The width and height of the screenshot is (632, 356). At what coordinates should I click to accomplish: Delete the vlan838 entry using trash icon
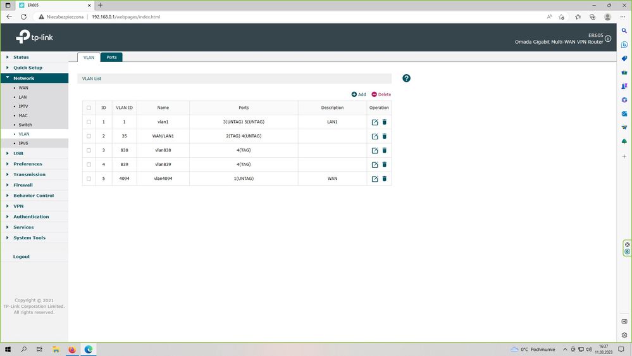[x=384, y=150]
